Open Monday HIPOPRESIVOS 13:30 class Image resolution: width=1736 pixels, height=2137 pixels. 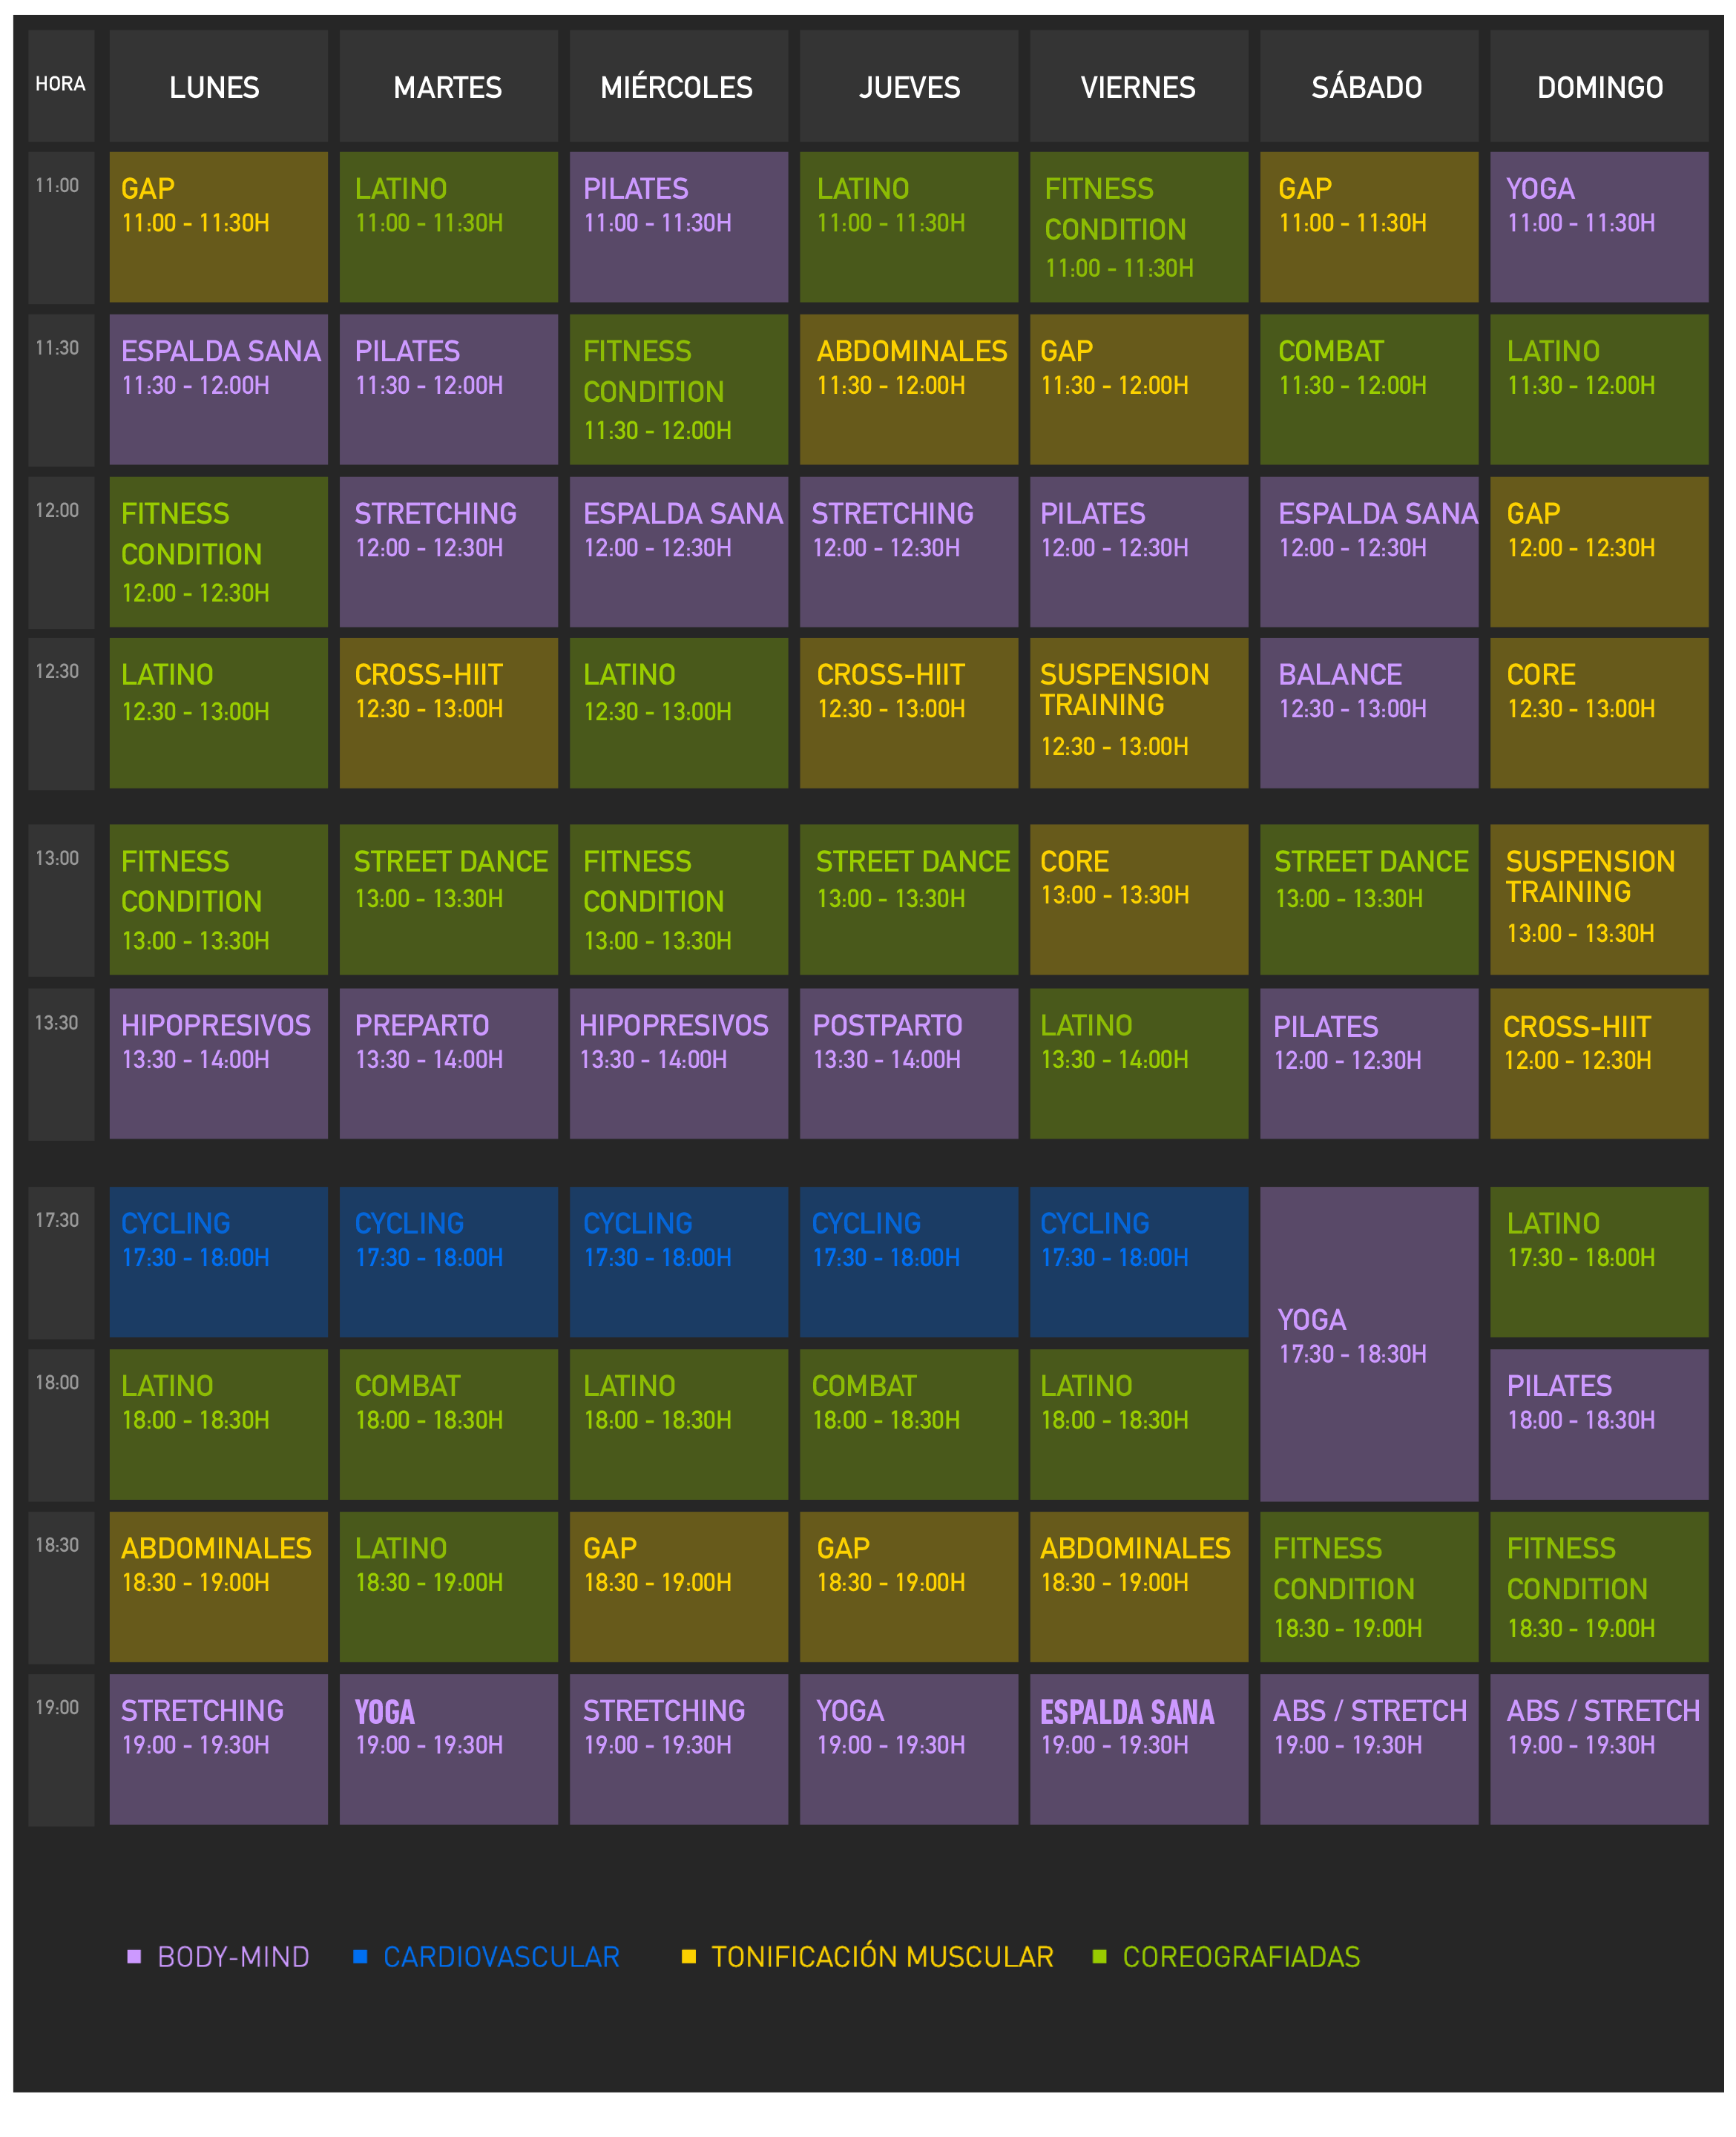[218, 1064]
